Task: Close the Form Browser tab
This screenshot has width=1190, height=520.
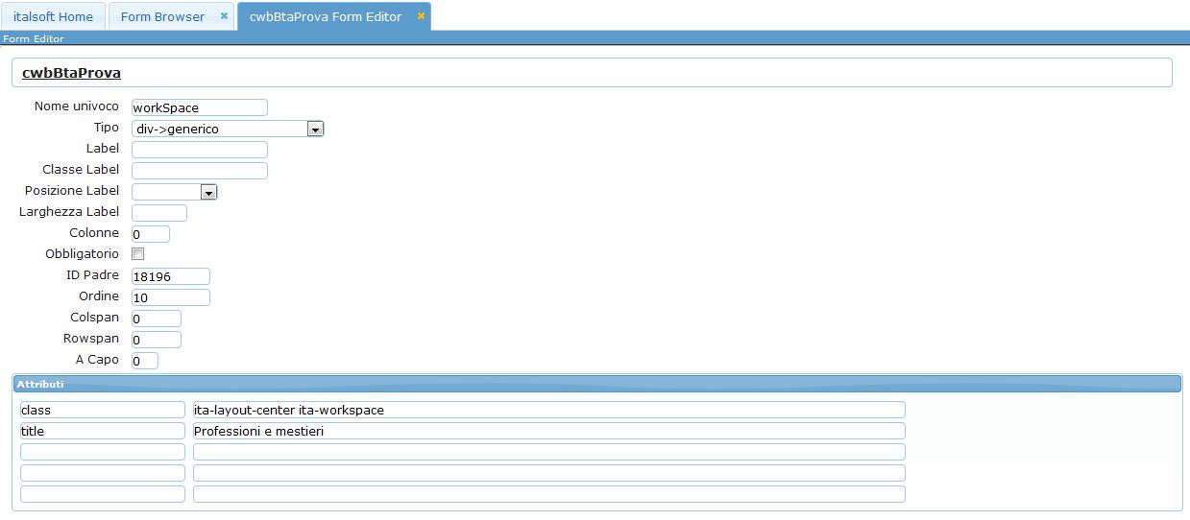Action: (x=224, y=16)
